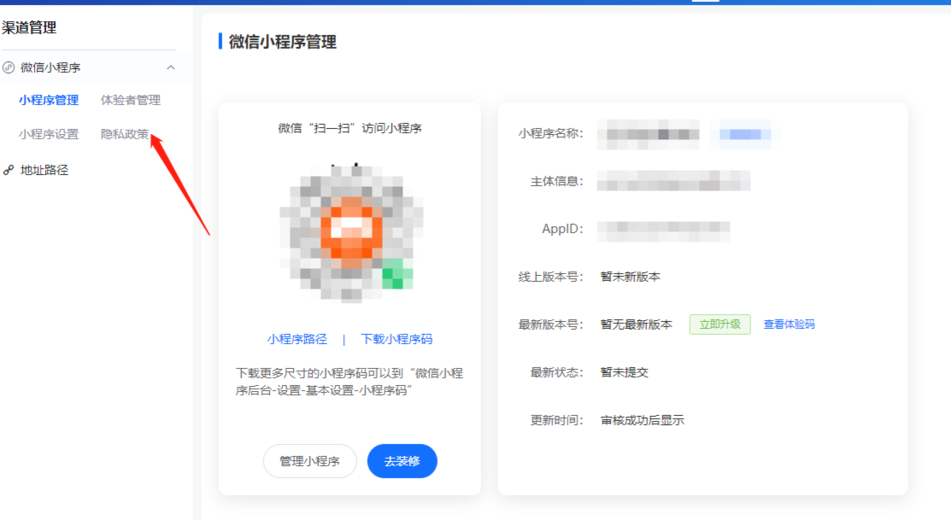Click the 更新时间 field label
Image resolution: width=951 pixels, height=520 pixels.
[557, 420]
